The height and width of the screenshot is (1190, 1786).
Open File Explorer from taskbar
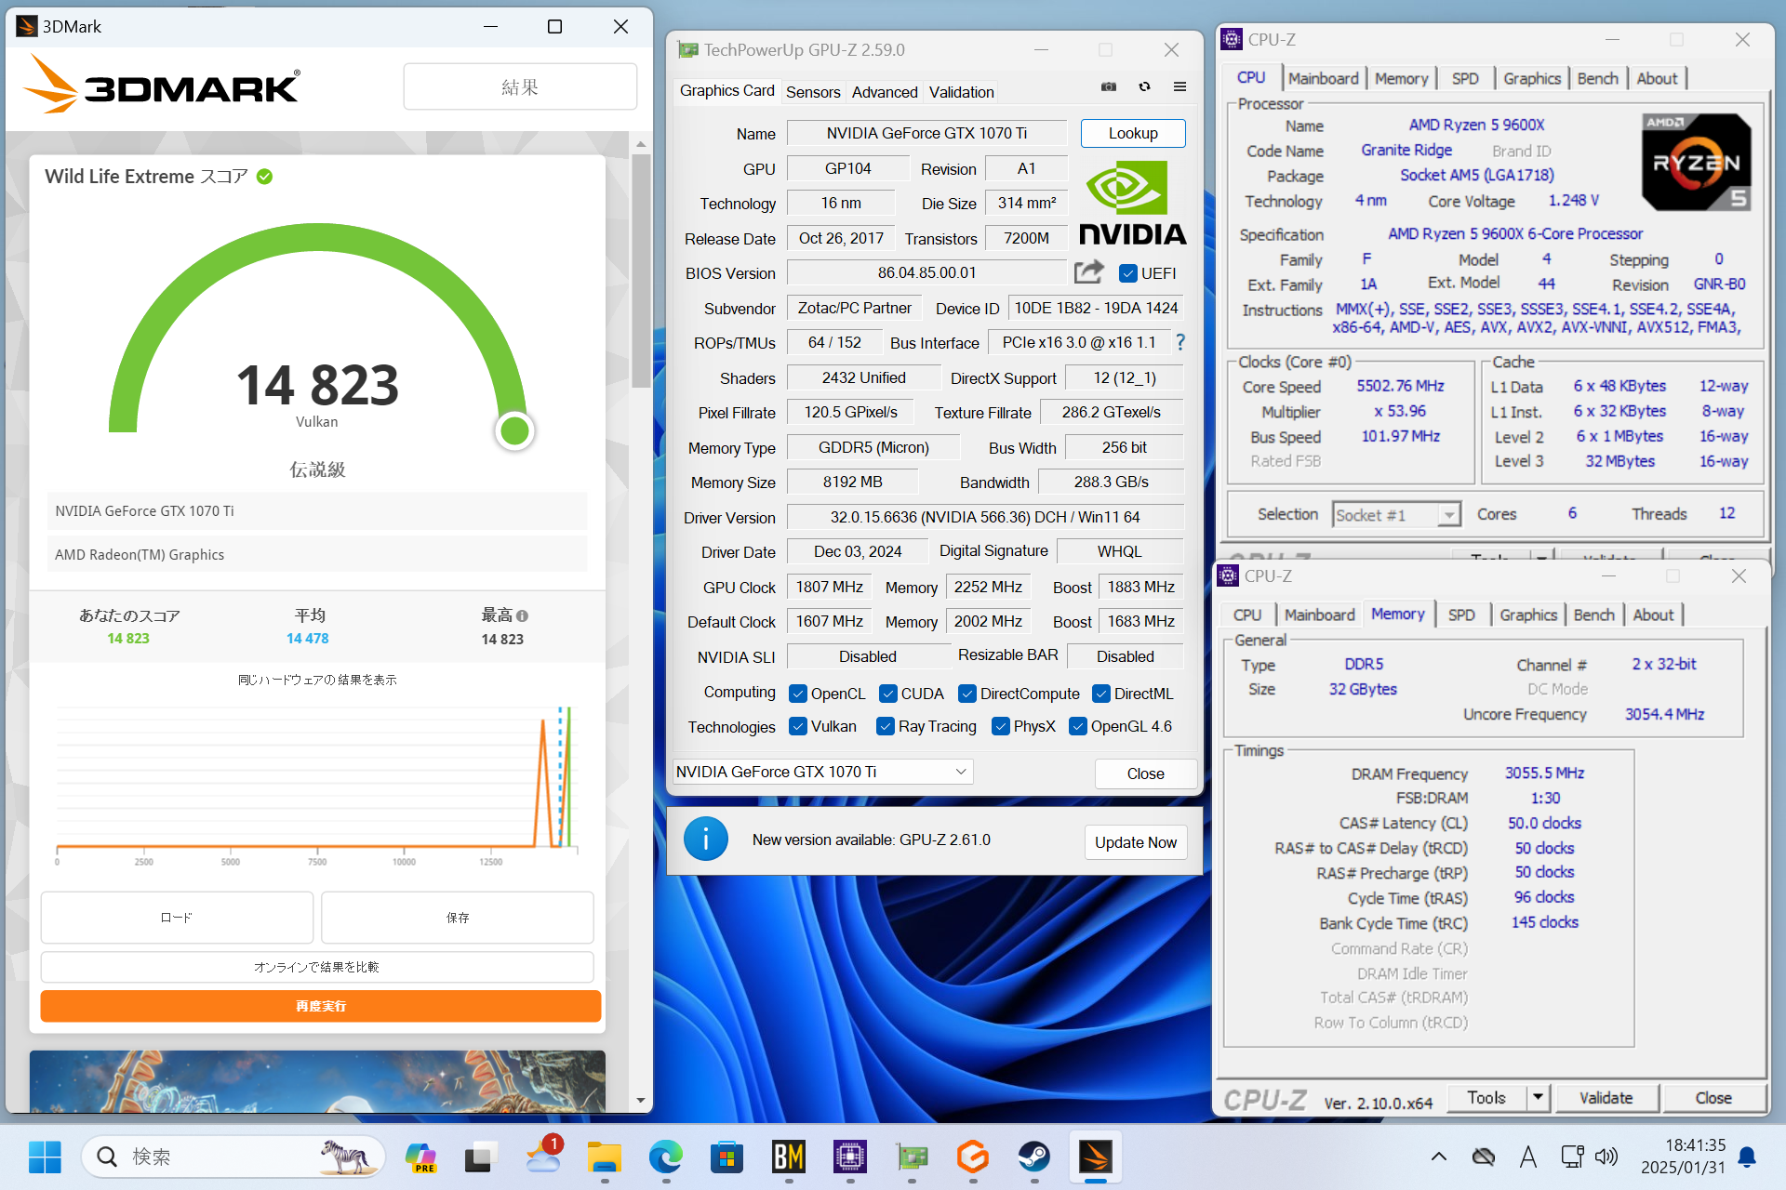pos(605,1157)
